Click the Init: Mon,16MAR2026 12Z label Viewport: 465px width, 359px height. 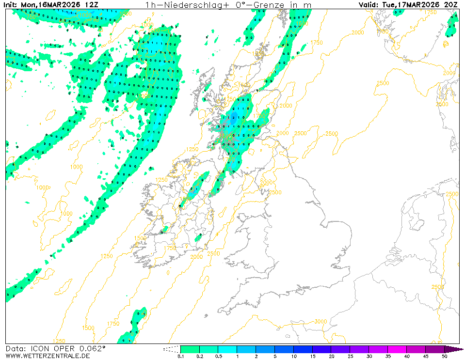pyautogui.click(x=50, y=5)
